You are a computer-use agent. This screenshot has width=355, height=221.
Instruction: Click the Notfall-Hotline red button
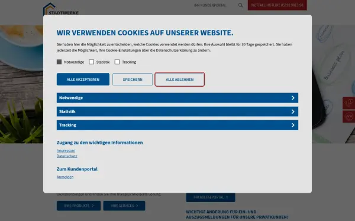(277, 5)
